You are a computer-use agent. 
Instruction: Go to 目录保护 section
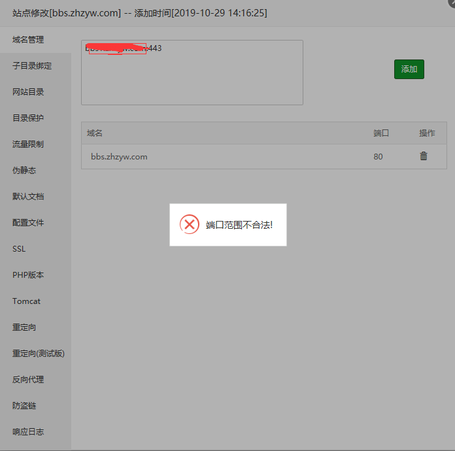(35, 118)
